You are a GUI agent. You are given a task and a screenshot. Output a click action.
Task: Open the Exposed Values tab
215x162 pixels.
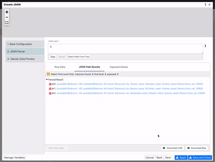(x=119, y=67)
